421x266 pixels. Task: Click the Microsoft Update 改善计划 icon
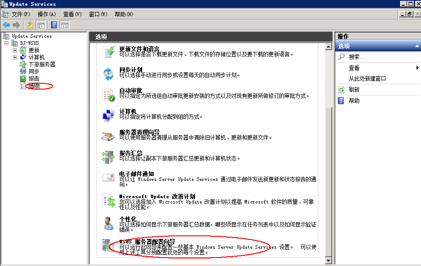tap(109, 201)
